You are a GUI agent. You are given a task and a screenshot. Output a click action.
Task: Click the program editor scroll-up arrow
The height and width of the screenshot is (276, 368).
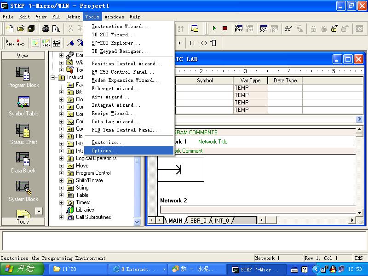tap(359, 129)
